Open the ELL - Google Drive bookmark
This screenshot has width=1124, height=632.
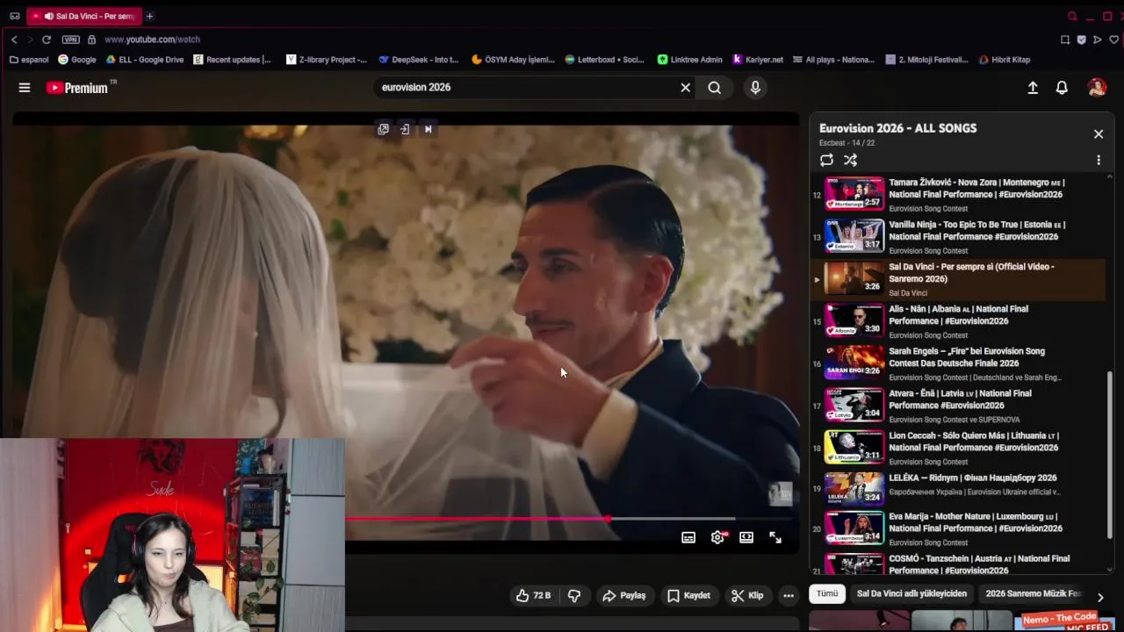[145, 60]
